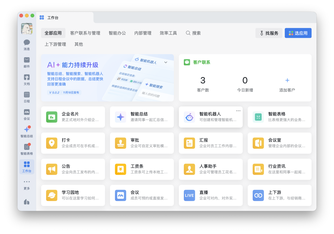This screenshot has height=234, width=334.
Task: Open the 上下游 app
Action: [279, 195]
